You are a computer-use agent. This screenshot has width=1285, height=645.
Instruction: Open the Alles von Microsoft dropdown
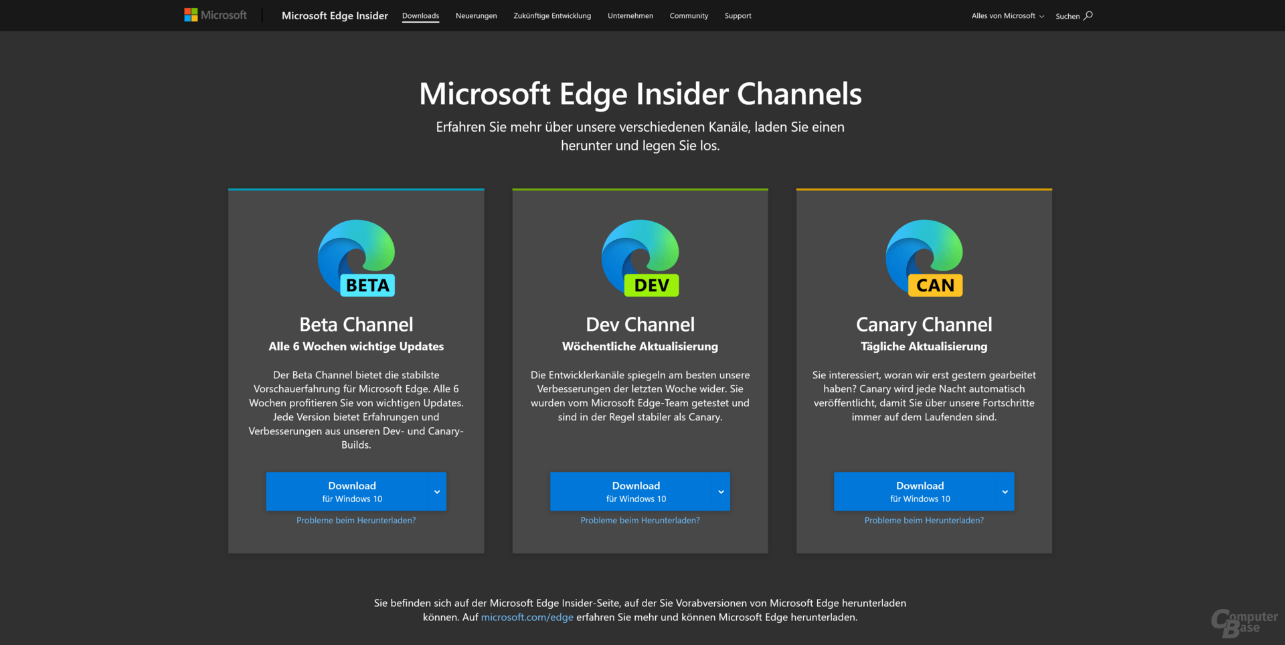click(x=1007, y=15)
